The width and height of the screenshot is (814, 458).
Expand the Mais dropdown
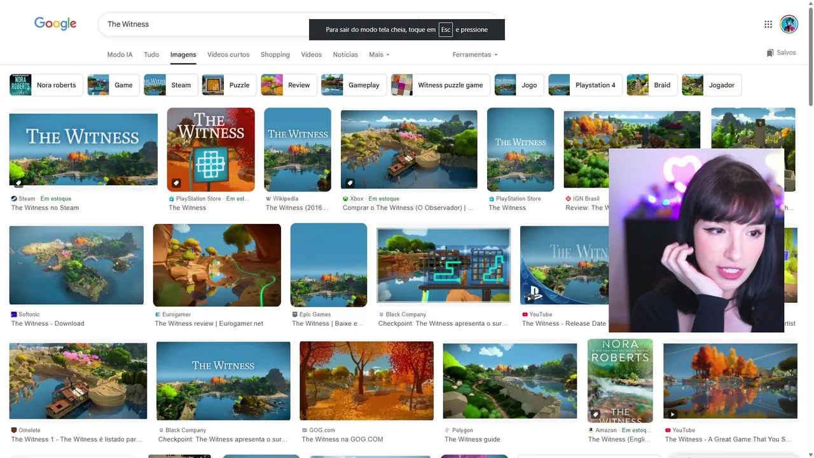tap(379, 55)
